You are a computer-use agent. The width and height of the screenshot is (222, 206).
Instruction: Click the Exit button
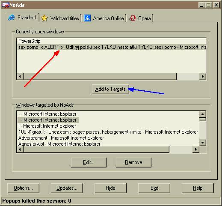click(154, 188)
